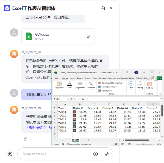Screen dimensions: 164x163
Task: Open the Excel comments pane icon
Action: [x=153, y=78]
